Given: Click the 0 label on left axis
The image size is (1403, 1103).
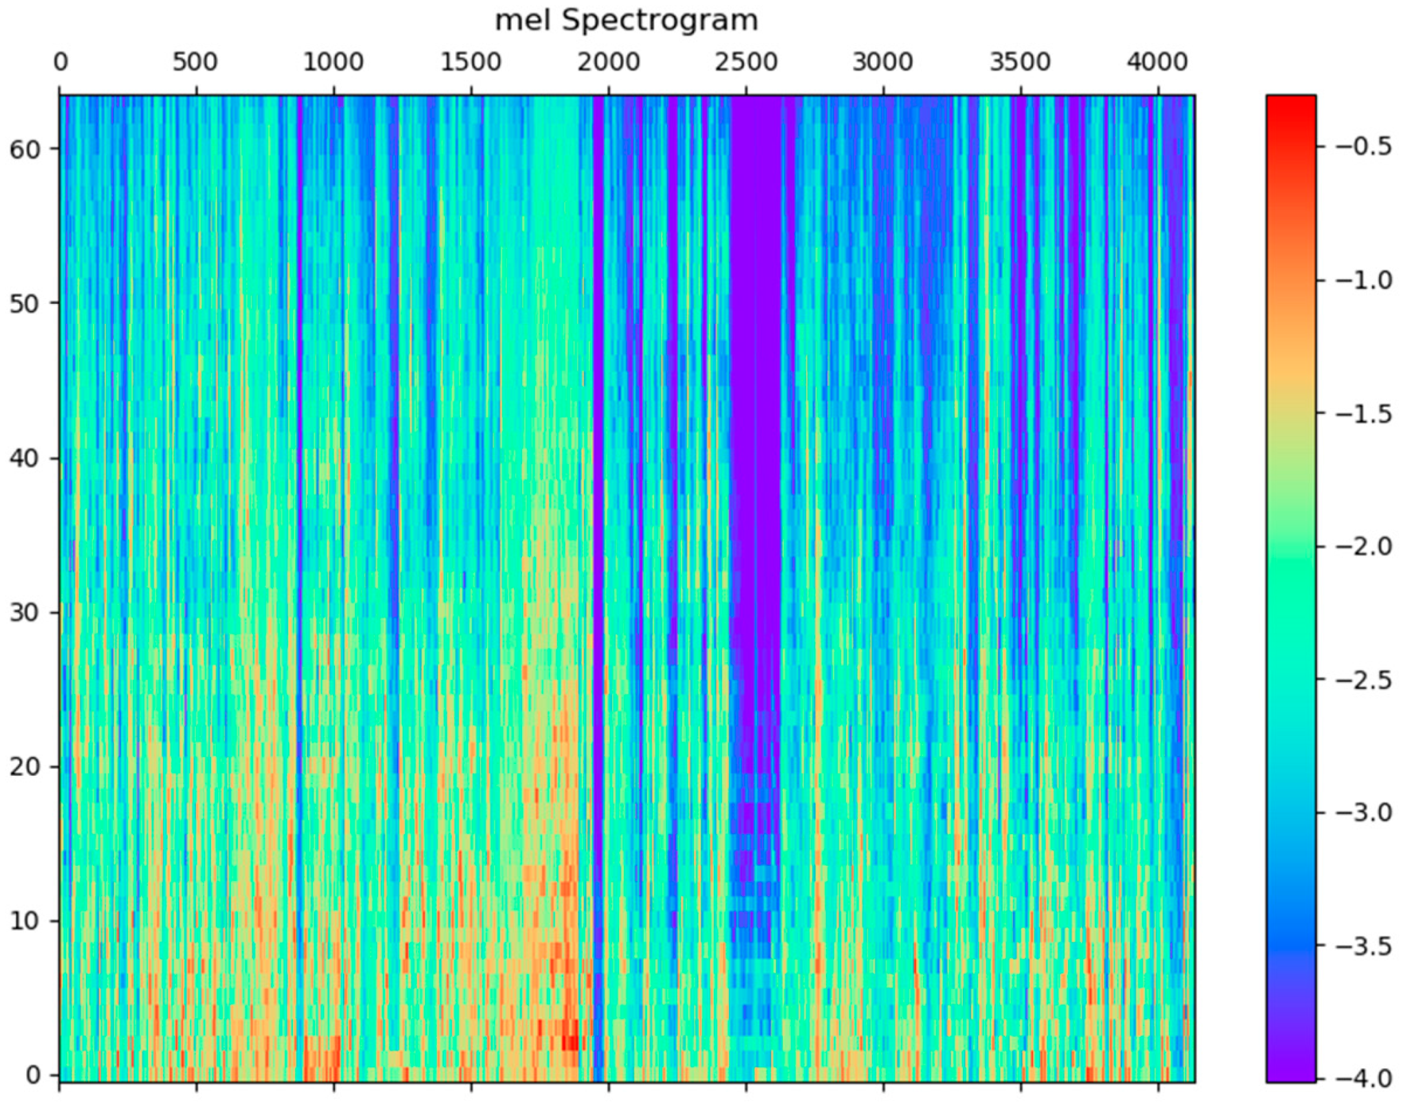Looking at the screenshot, I should pos(34,1075).
